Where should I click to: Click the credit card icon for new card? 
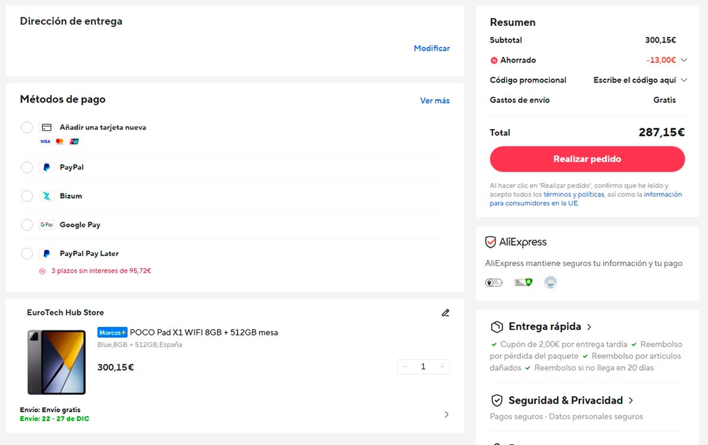click(46, 127)
